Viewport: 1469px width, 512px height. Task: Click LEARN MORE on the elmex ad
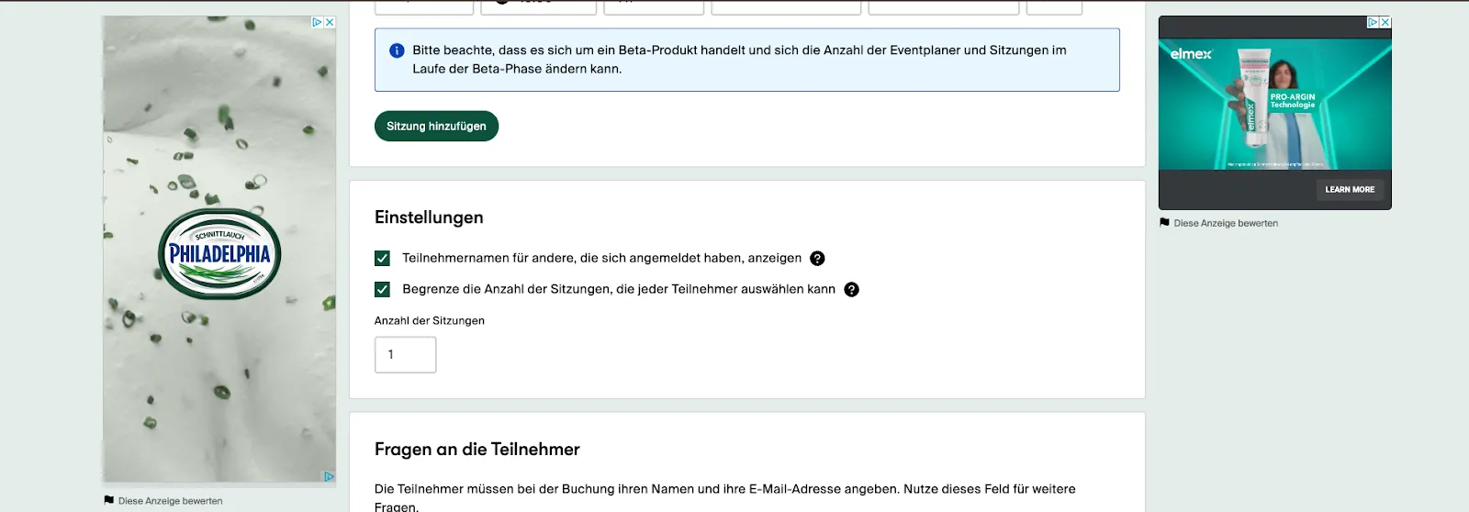click(x=1350, y=190)
